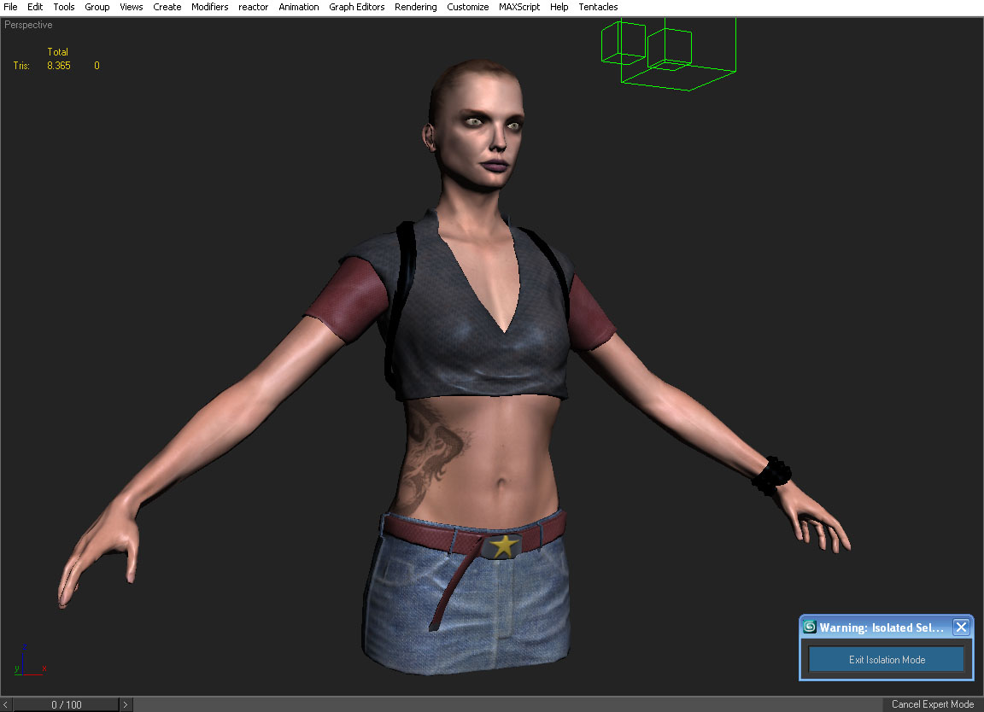Viewport: 984px width, 712px height.
Task: Step time slider back one frame
Action: 6,704
